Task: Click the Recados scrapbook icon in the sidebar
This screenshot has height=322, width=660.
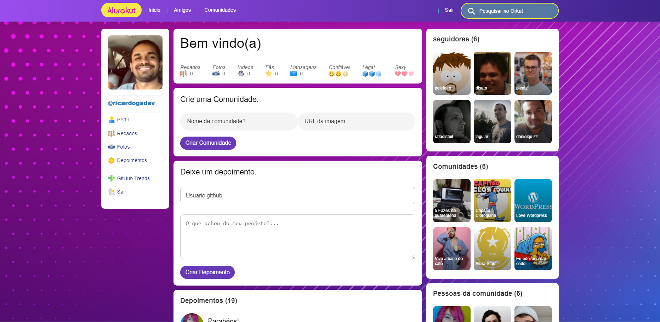Action: pos(112,133)
